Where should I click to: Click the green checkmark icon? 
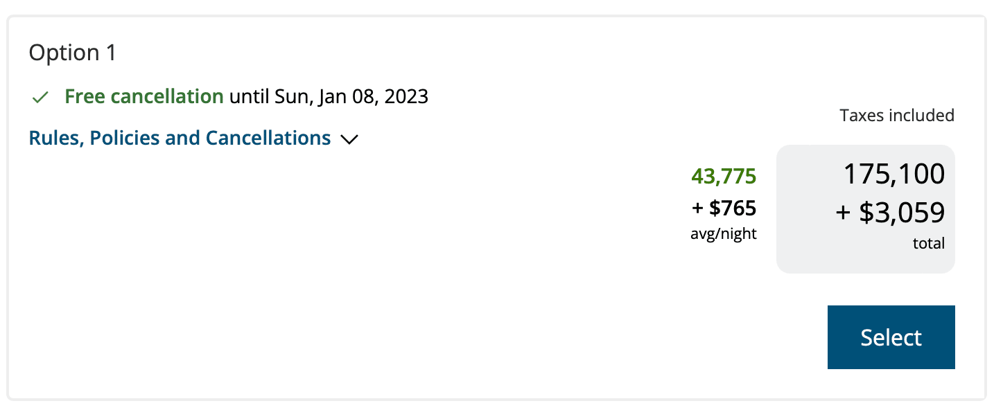(40, 98)
